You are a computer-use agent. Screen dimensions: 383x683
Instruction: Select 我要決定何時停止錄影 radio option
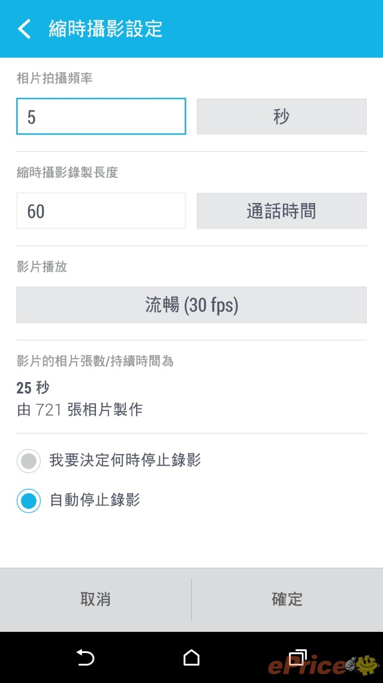pos(29,460)
